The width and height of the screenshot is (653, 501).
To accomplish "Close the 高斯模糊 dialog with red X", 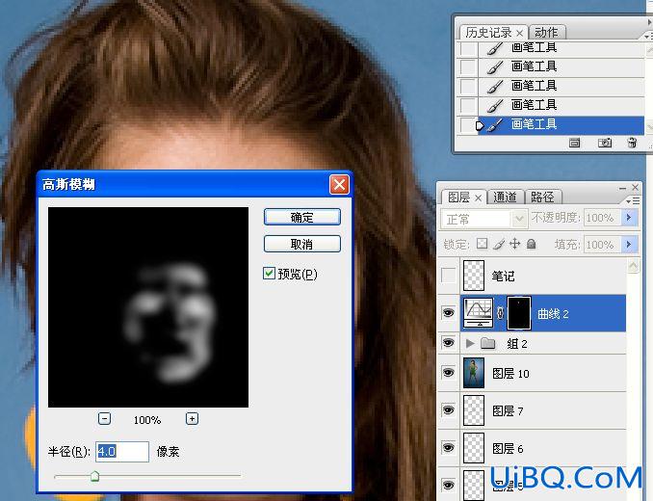I will [x=339, y=184].
